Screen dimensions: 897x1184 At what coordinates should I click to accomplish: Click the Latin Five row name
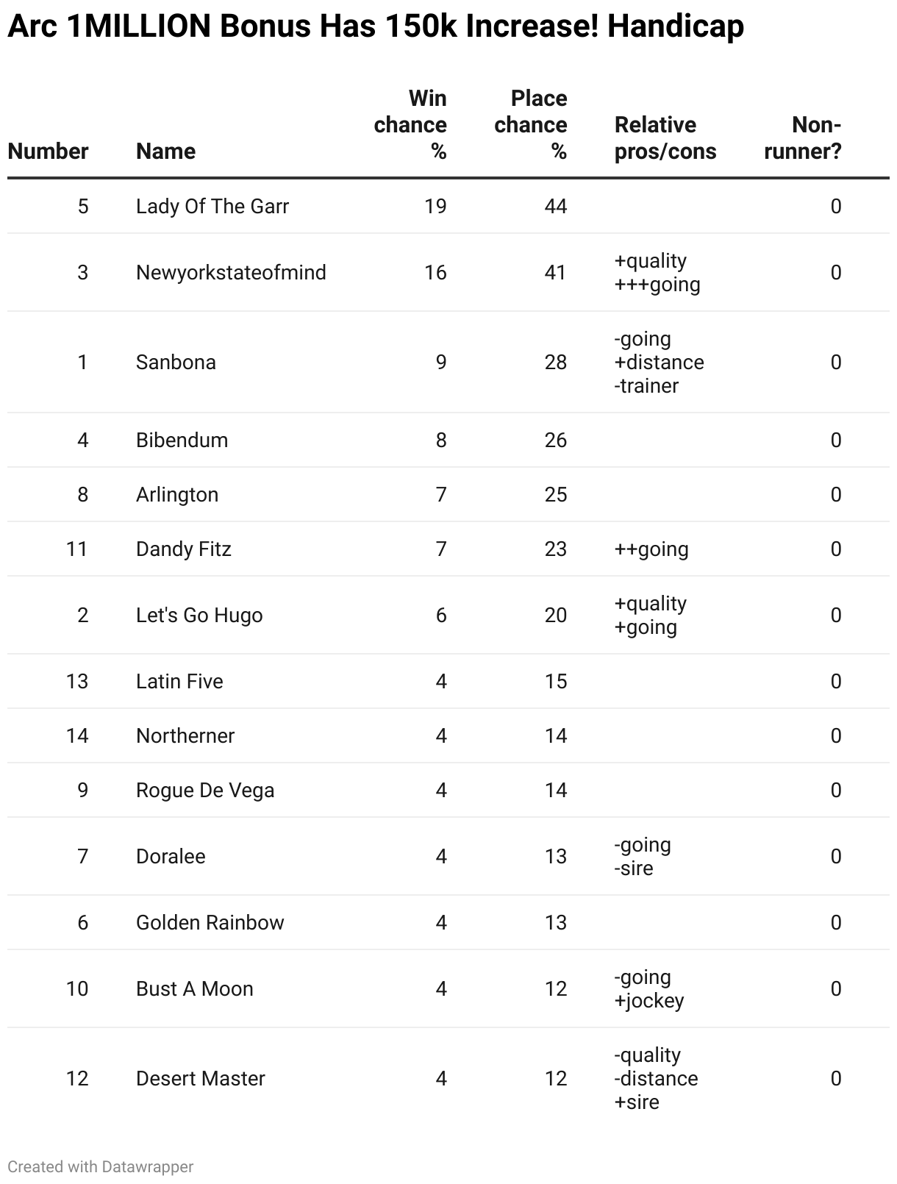click(179, 682)
